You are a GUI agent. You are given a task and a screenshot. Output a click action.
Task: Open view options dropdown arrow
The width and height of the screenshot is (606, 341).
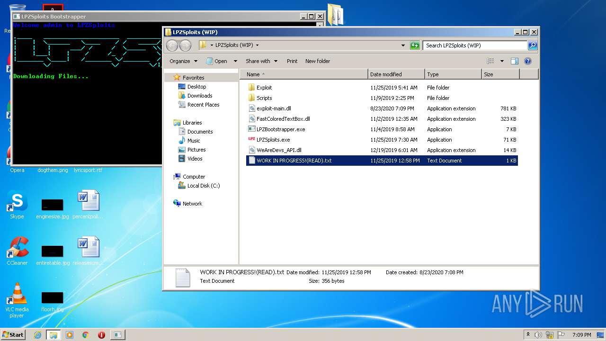point(502,61)
